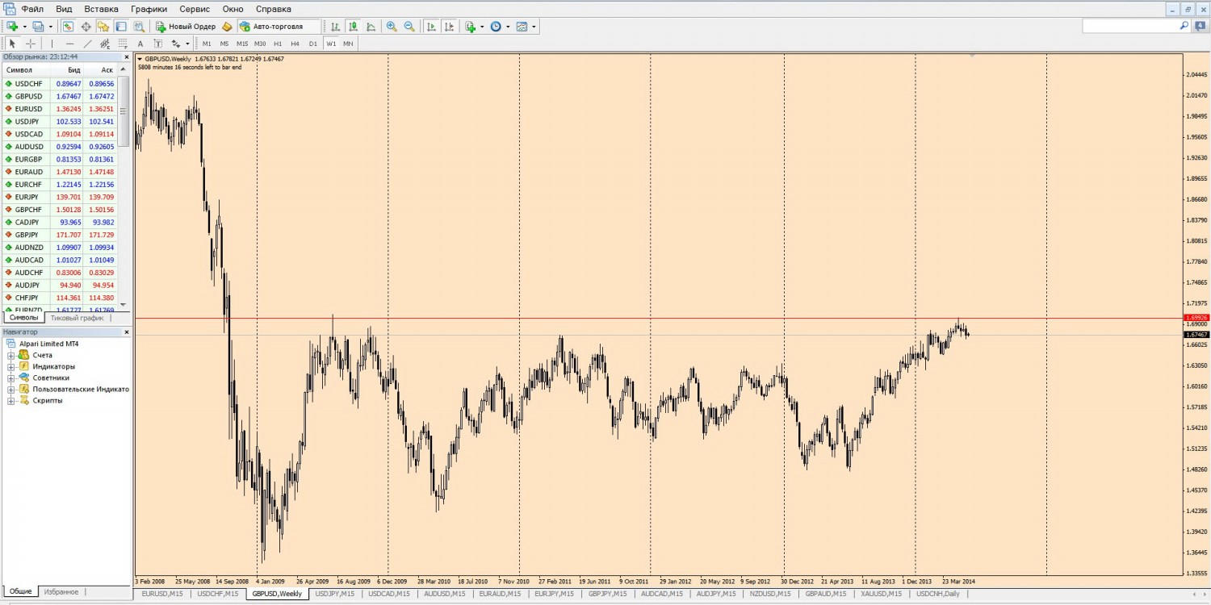
Task: Toggle the Data Window crosshair-circle icon
Action: [x=86, y=27]
